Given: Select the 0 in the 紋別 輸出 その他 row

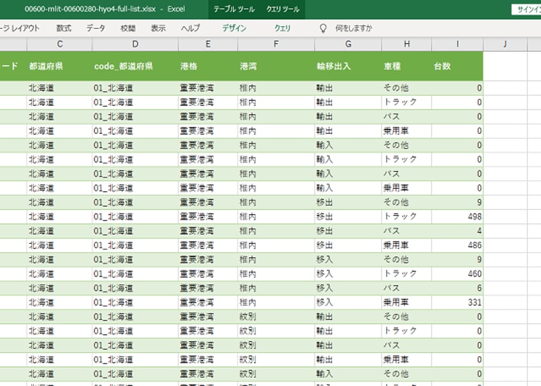Looking at the screenshot, I should click(457, 317).
